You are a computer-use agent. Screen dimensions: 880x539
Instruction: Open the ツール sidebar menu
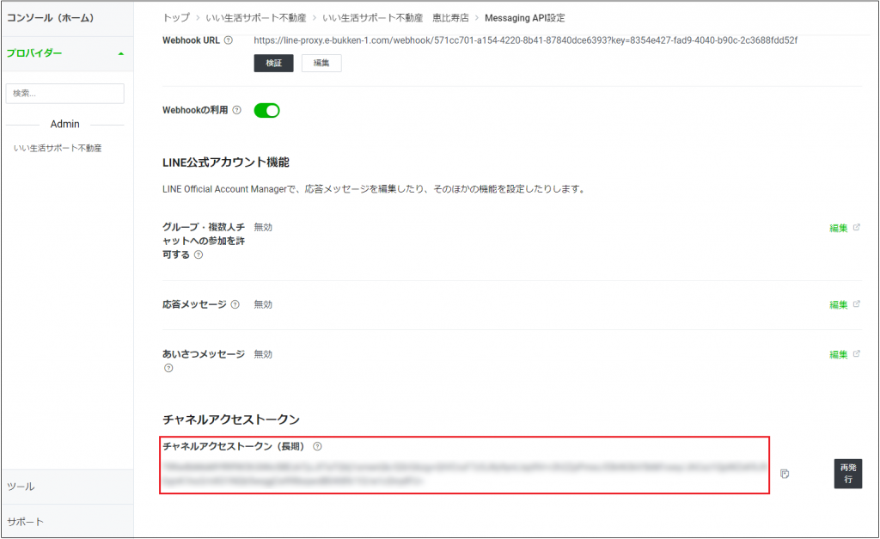(x=21, y=487)
